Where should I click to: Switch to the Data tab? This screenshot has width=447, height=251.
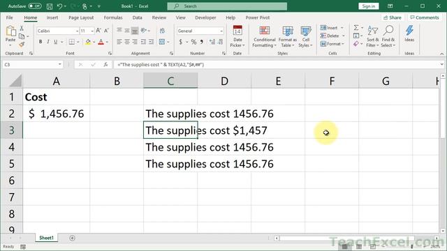pos(137,17)
